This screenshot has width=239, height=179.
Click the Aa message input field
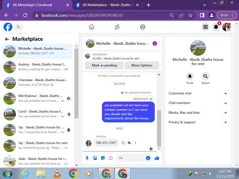point(131,158)
